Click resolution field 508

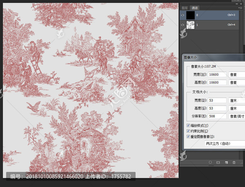(217, 116)
